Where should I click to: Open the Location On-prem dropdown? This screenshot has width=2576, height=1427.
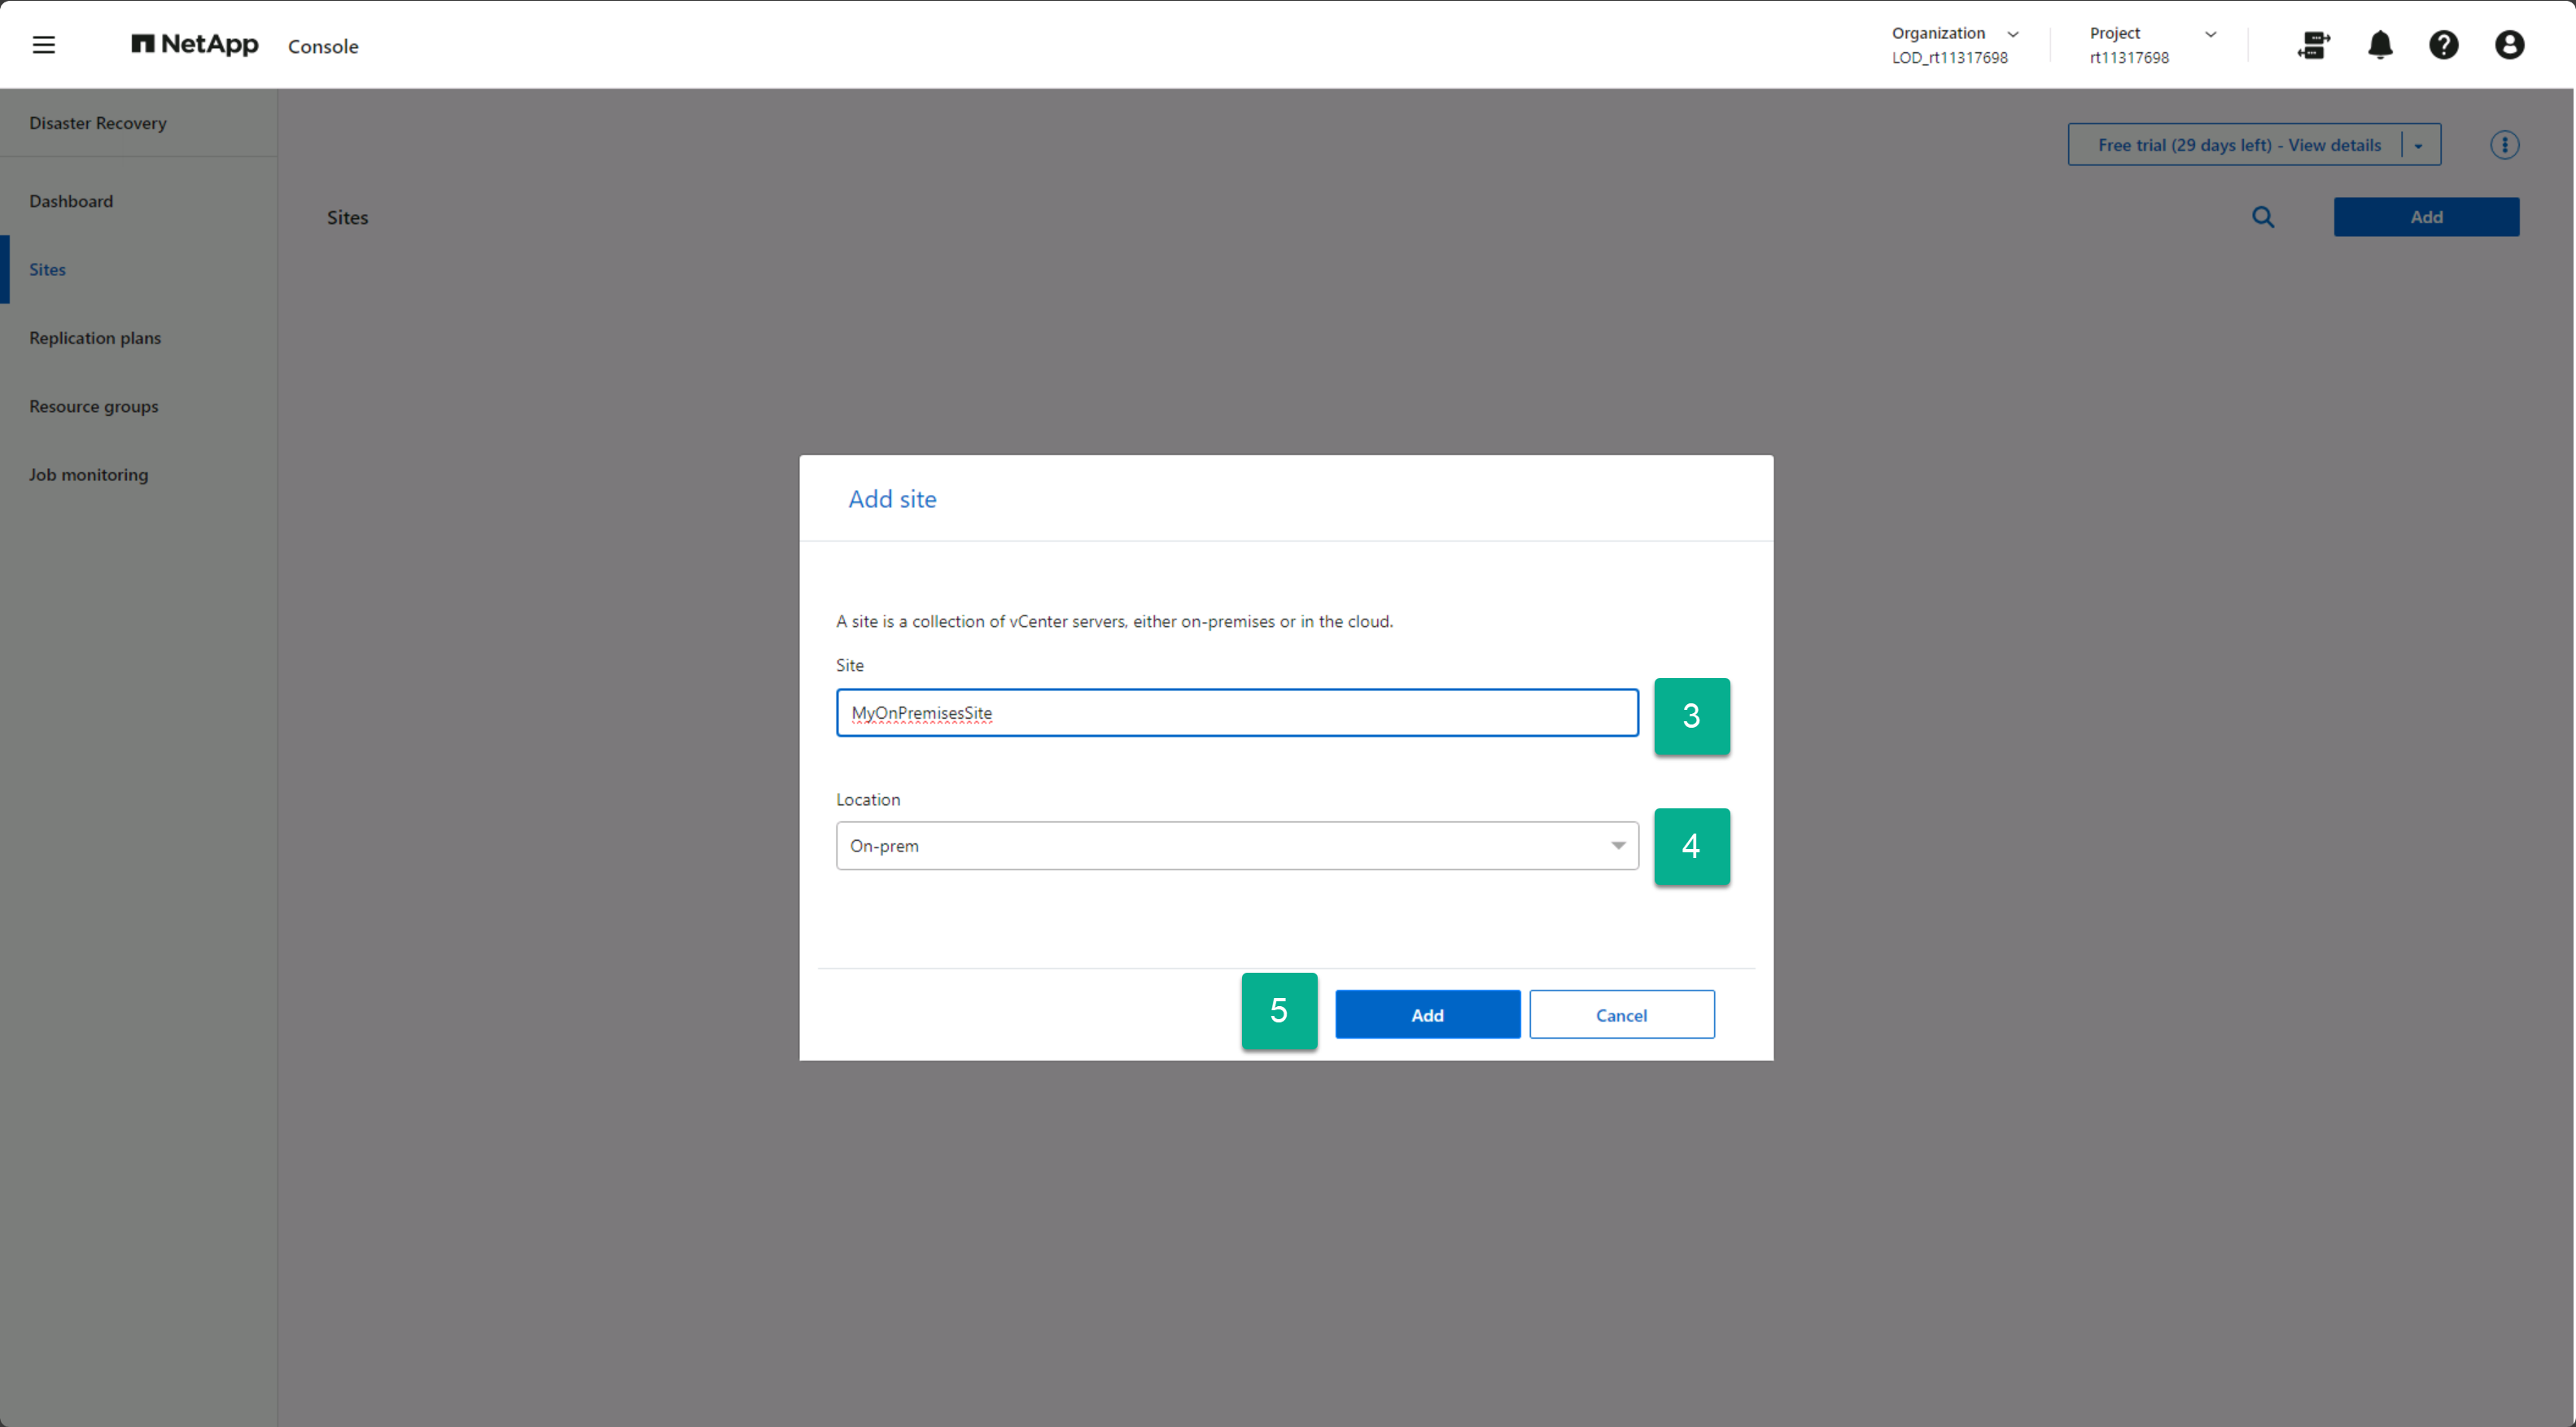[x=1236, y=846]
